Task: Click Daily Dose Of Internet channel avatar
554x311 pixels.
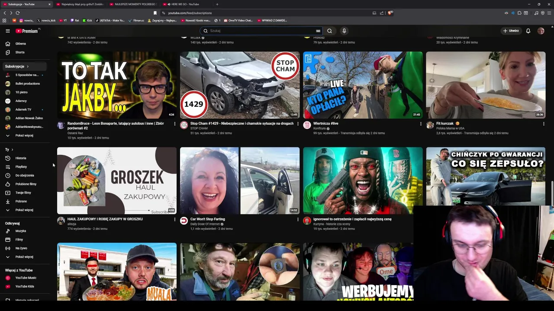Action: click(x=184, y=221)
